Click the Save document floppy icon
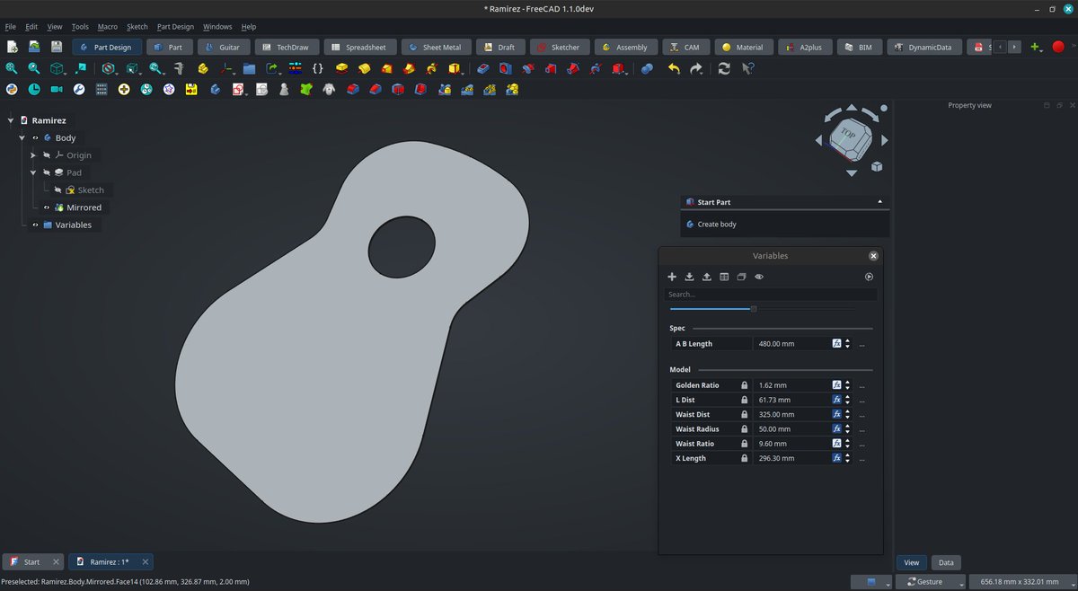 [56, 47]
